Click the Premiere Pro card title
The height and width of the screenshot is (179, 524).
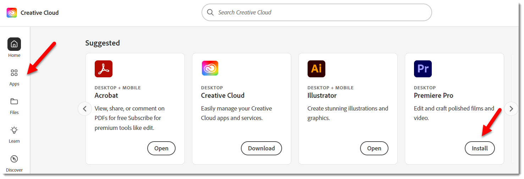click(434, 96)
